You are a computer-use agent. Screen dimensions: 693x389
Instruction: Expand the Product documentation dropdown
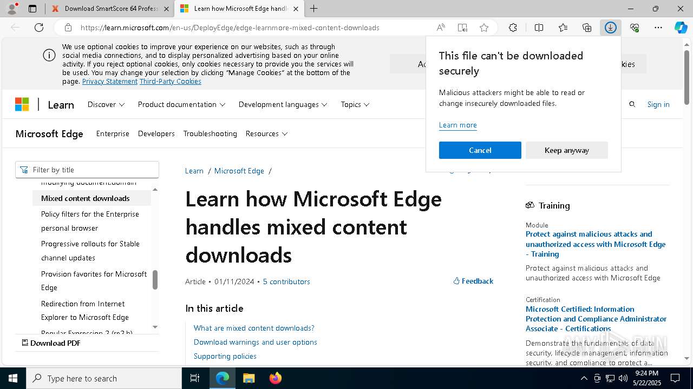coord(181,104)
